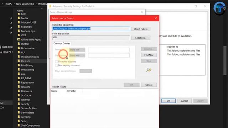Close the red Select User or Group dialog
This screenshot has width=228, height=128.
156,18
